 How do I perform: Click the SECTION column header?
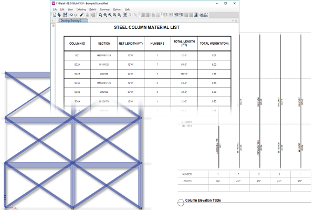click(104, 43)
